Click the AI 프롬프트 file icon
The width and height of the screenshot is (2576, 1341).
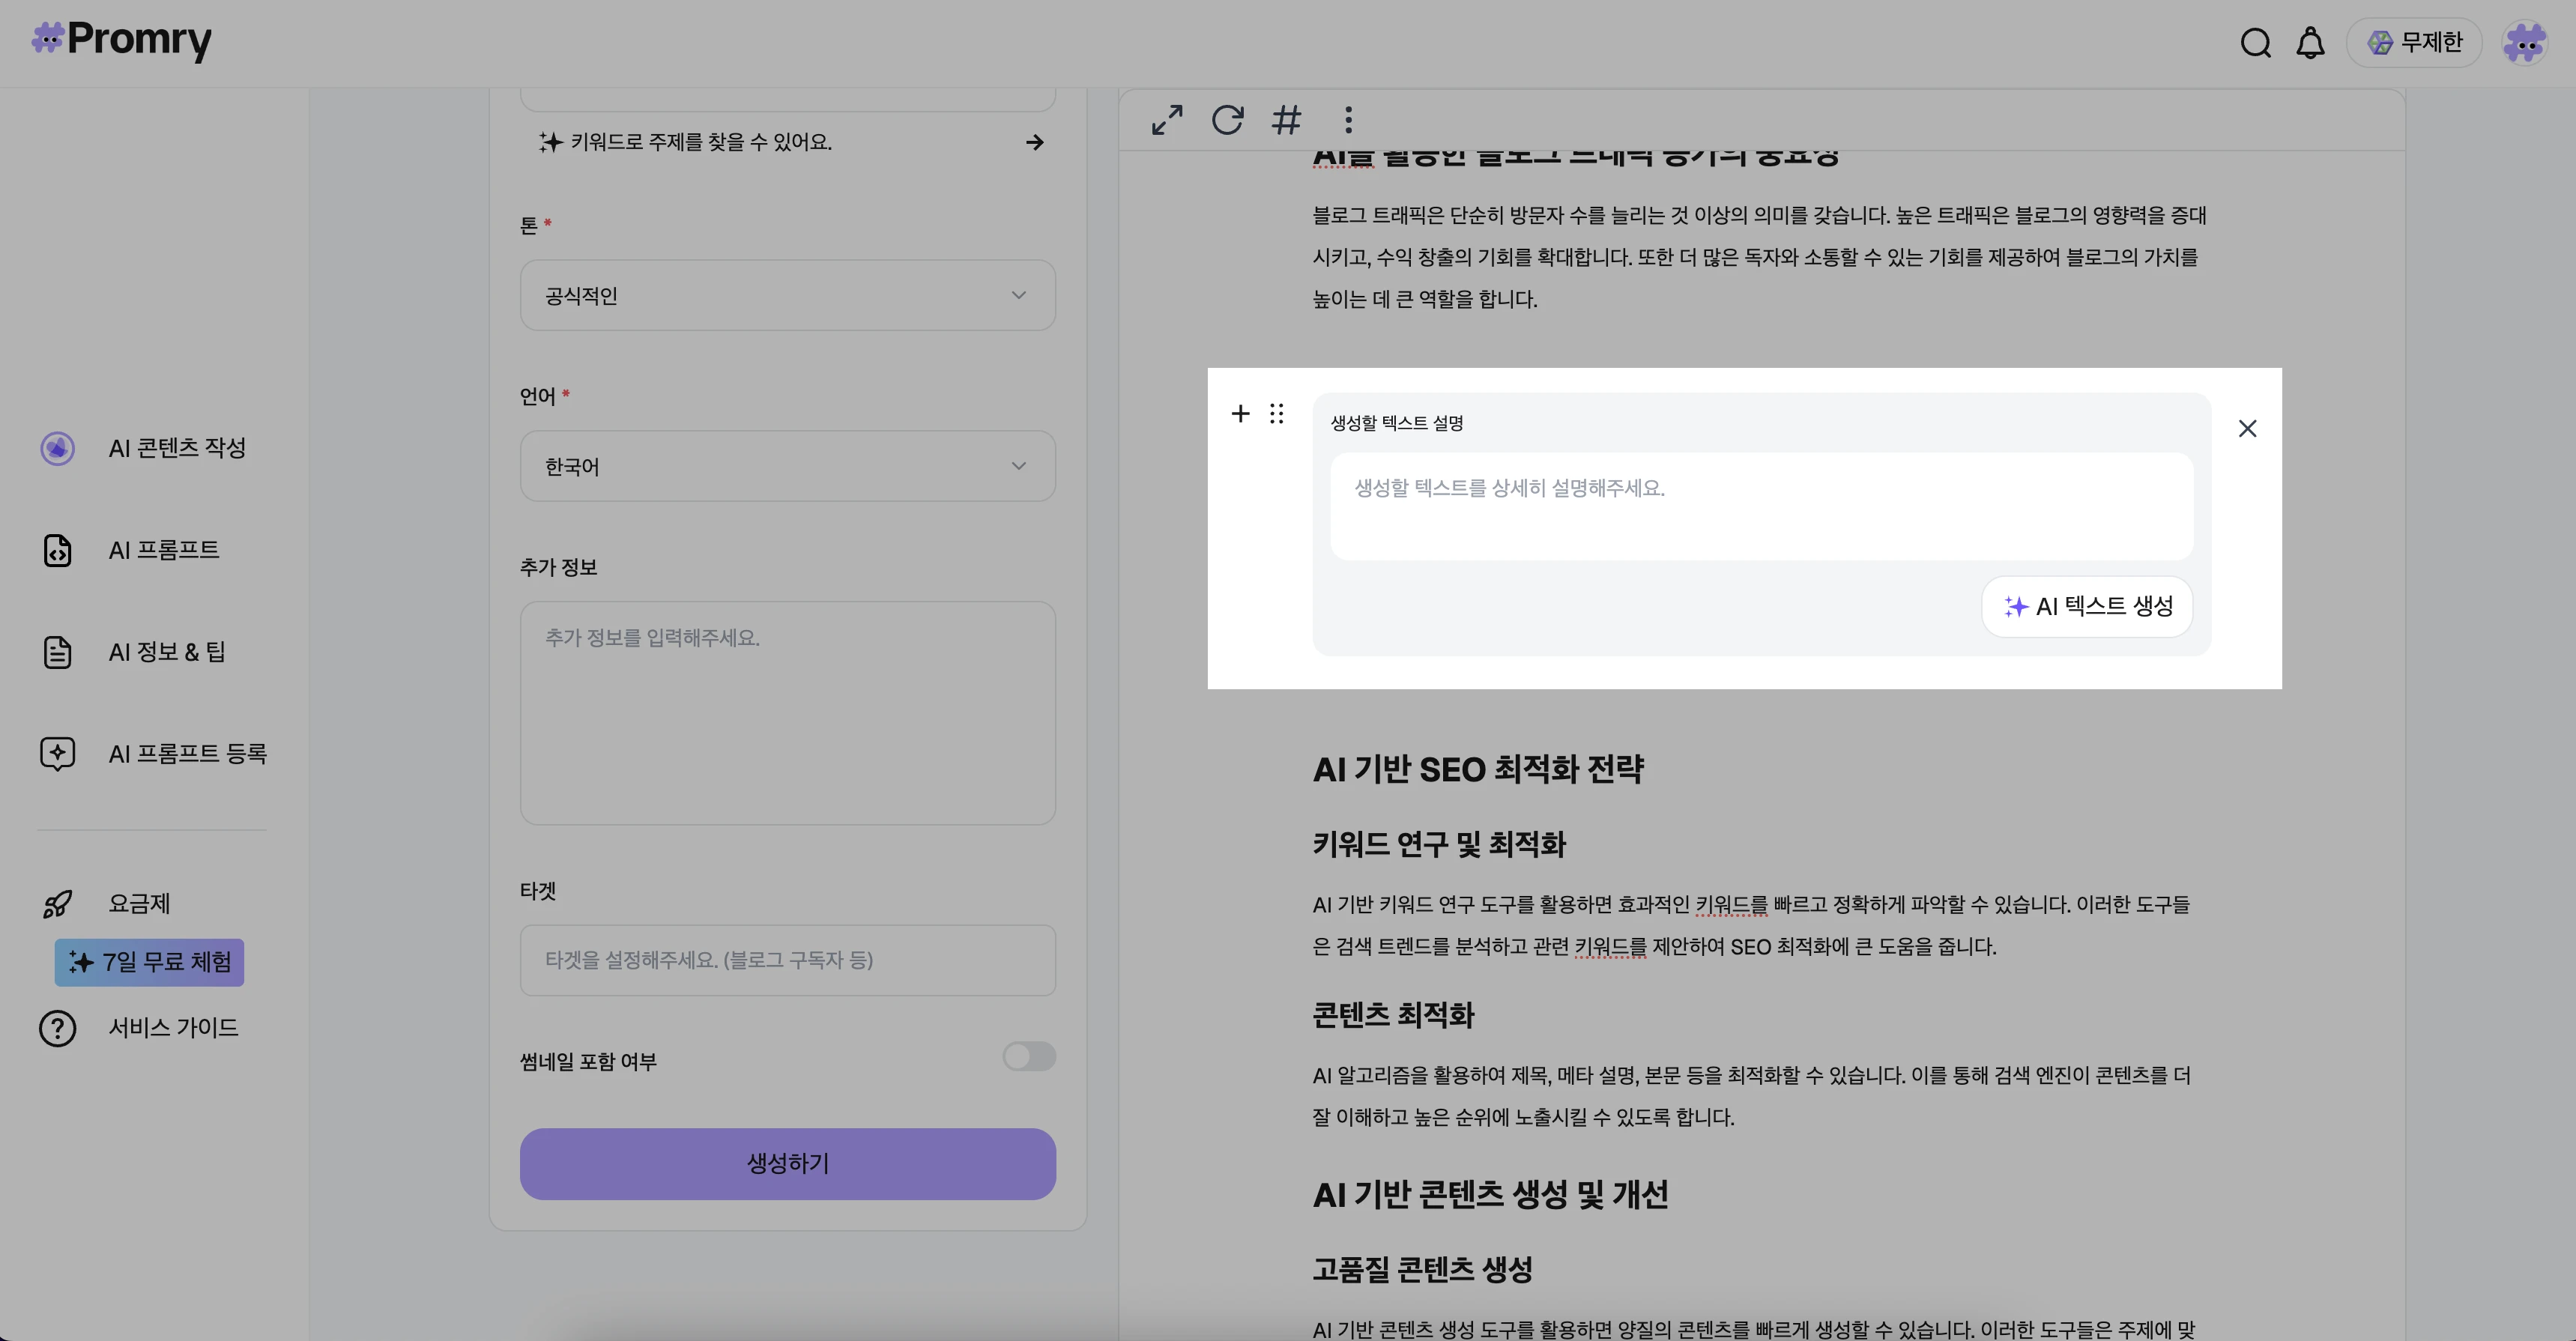(57, 550)
